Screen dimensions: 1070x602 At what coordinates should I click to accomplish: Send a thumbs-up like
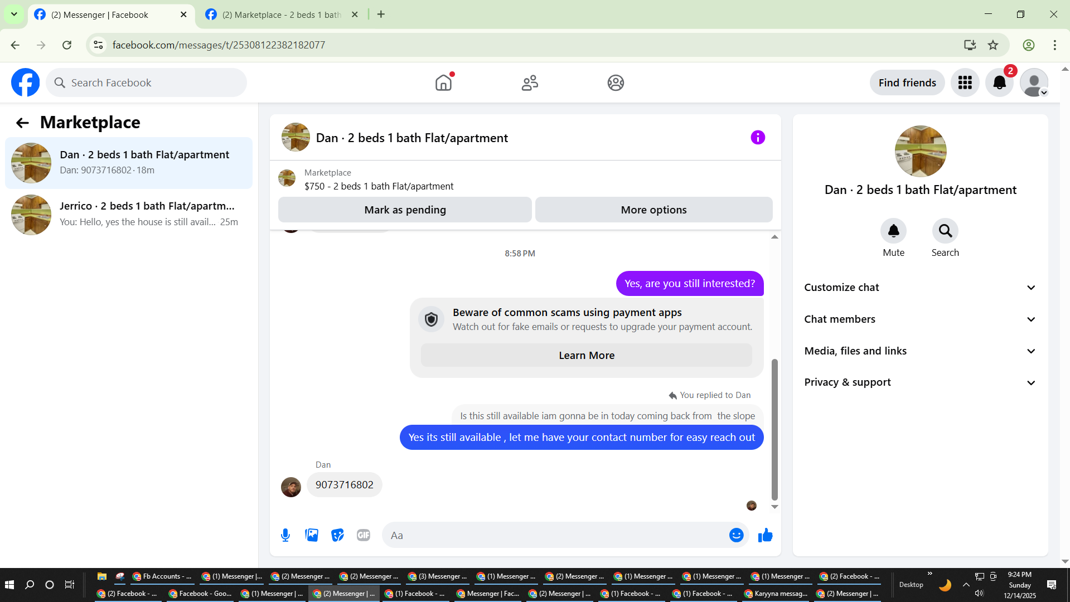click(765, 535)
